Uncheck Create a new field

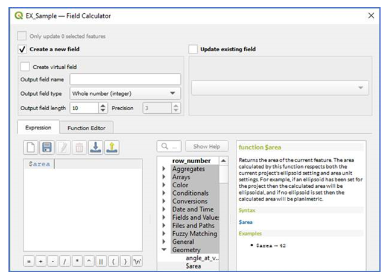point(22,49)
